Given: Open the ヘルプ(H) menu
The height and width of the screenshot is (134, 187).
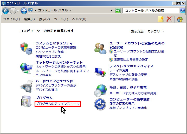Looking at the screenshot, I should point(79,19).
